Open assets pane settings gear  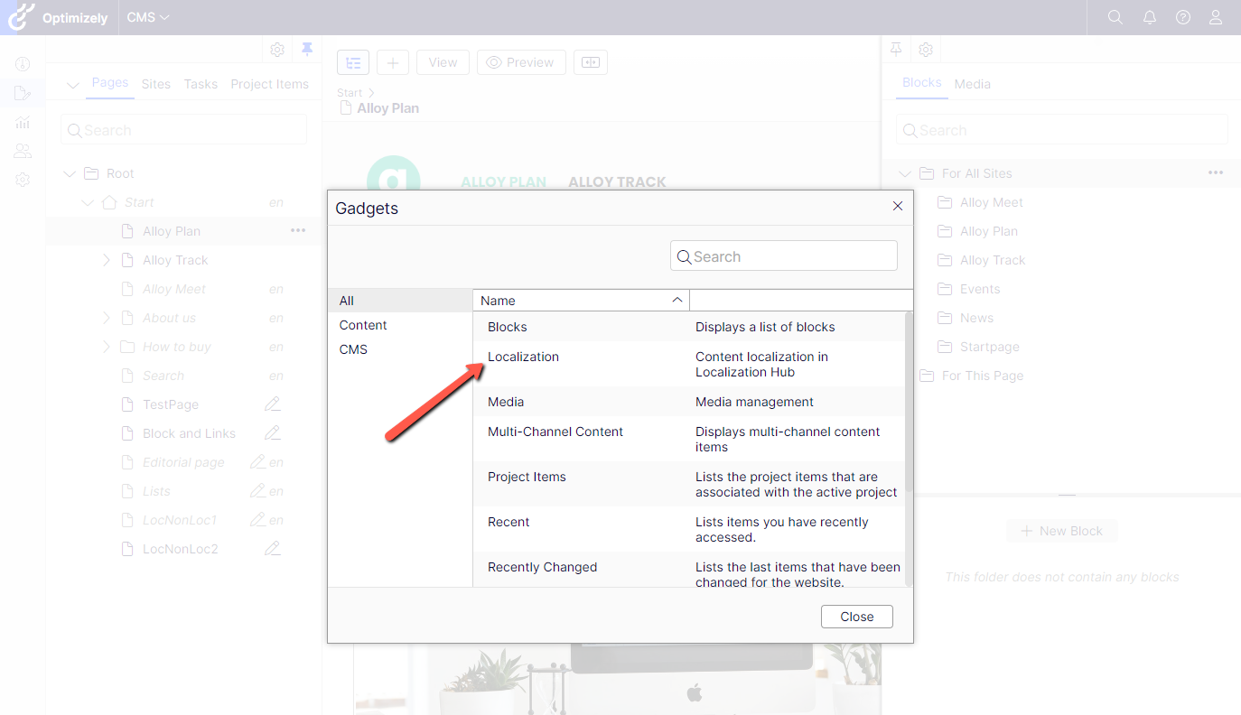(926, 49)
